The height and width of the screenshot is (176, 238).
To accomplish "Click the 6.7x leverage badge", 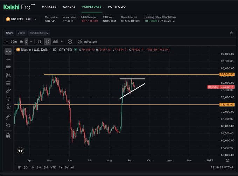I will pos(28,19).
